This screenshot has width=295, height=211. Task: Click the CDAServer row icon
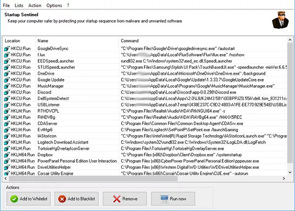pyautogui.click(x=7, y=123)
